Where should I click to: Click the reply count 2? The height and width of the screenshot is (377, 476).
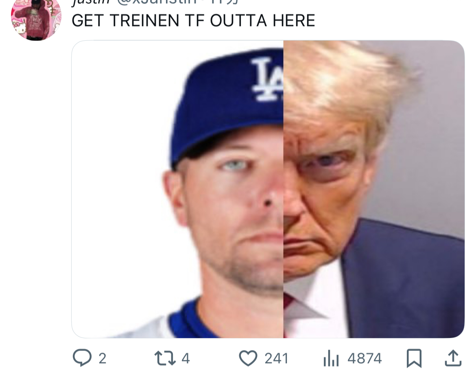point(102,358)
